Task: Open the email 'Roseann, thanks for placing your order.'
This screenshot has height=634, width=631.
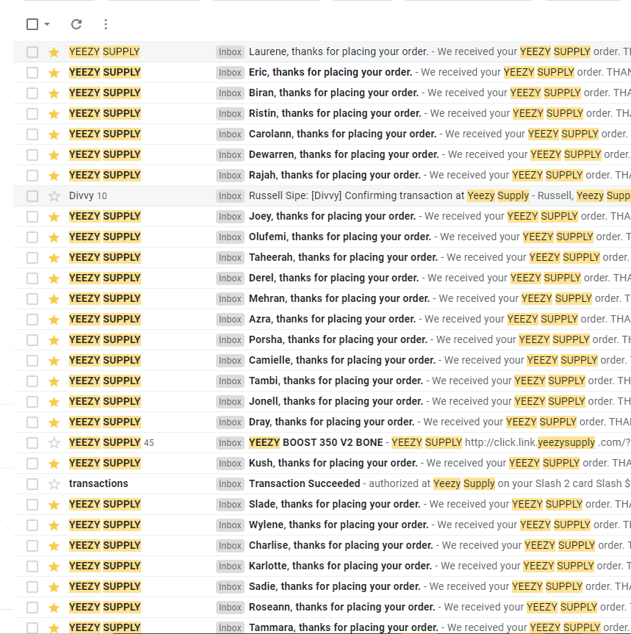Action: tap(342, 607)
